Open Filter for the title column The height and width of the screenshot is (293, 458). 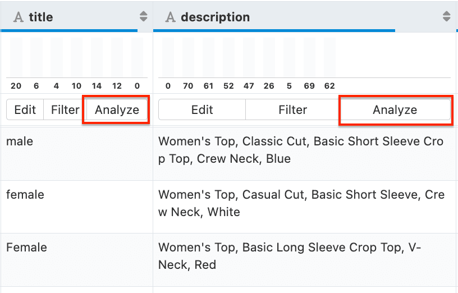coord(65,110)
